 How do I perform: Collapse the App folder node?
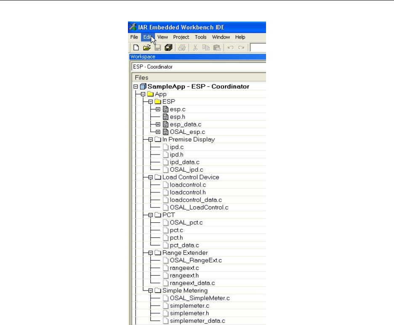143,94
